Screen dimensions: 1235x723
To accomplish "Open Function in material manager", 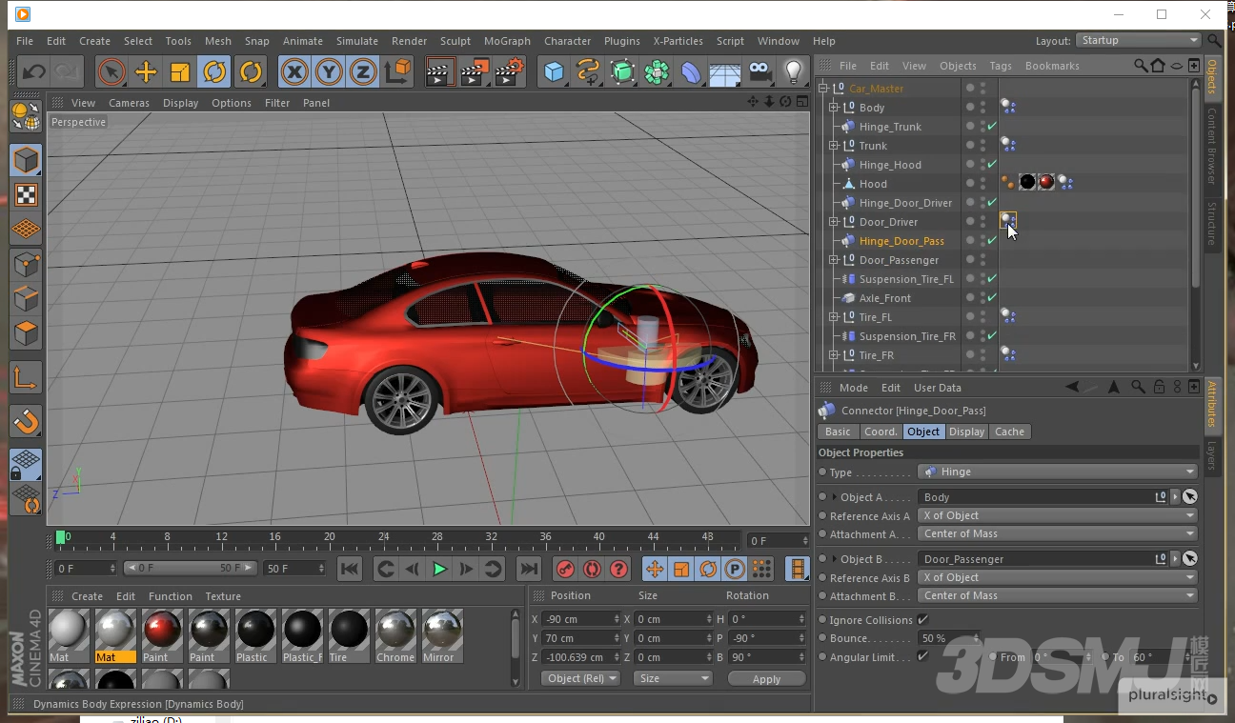I will pos(171,596).
